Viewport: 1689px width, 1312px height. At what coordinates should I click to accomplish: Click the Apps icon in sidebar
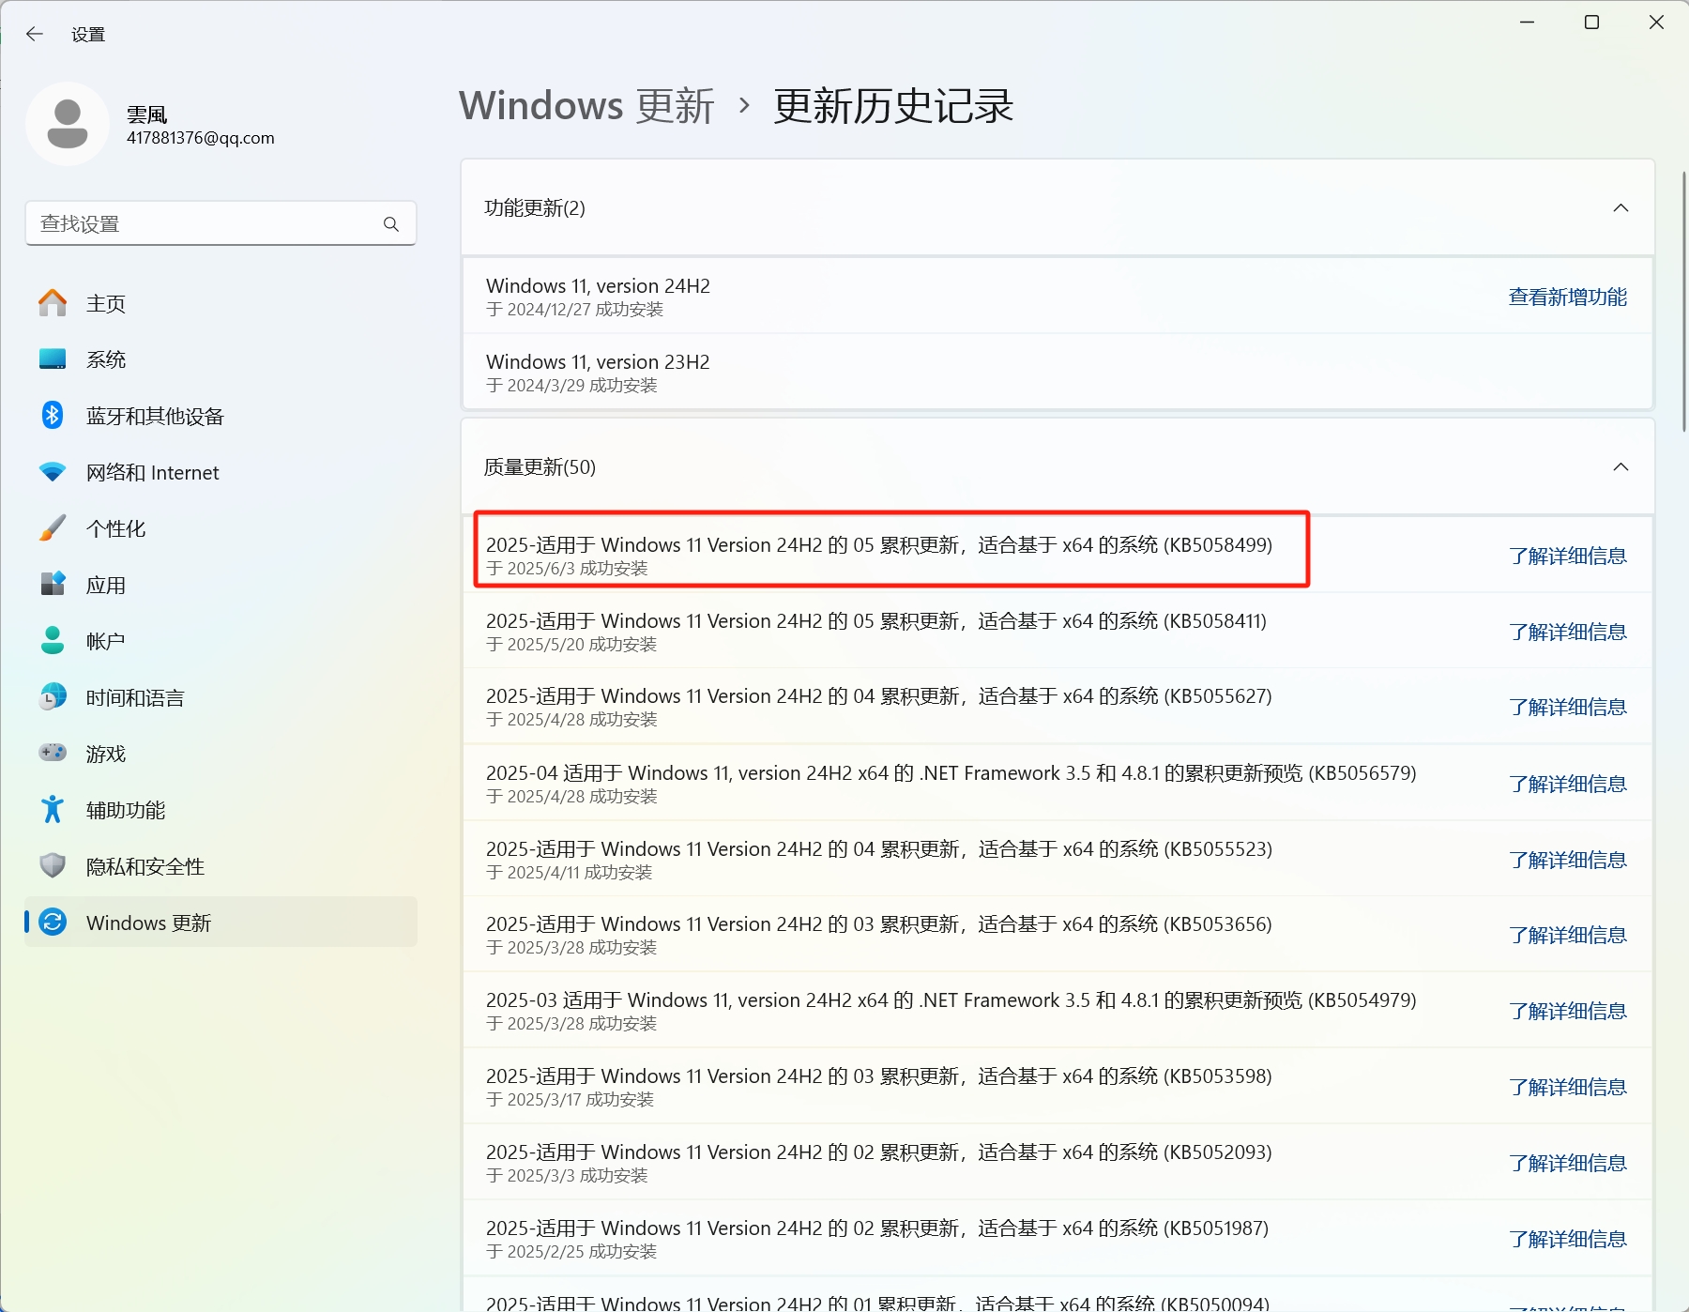pyautogui.click(x=53, y=584)
